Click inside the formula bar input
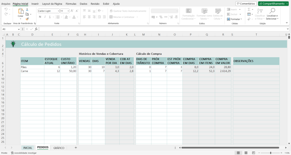The height and width of the screenshot is (155, 291). [x=163, y=29]
